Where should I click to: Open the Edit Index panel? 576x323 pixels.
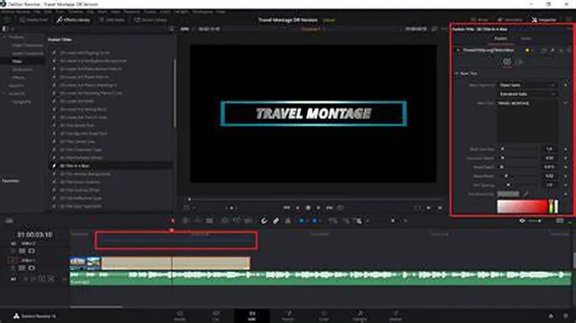112,20
